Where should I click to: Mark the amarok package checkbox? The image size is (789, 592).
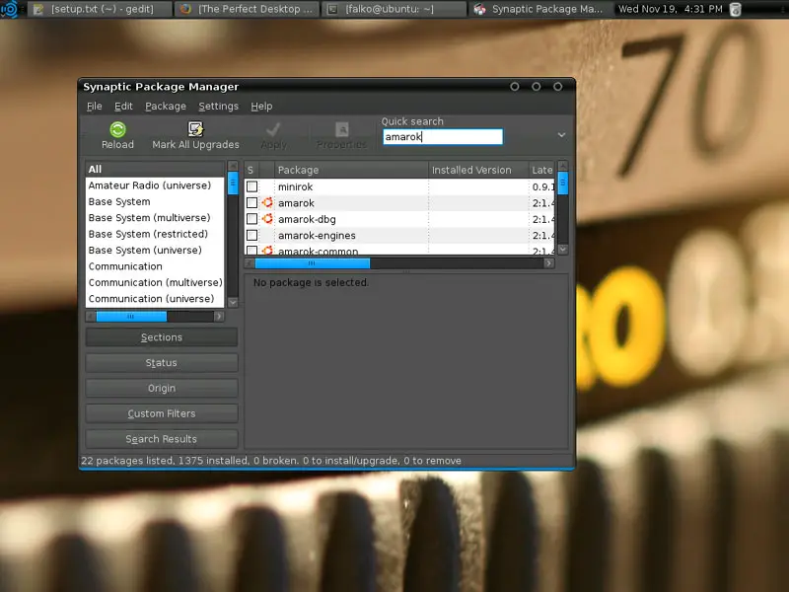pos(252,203)
